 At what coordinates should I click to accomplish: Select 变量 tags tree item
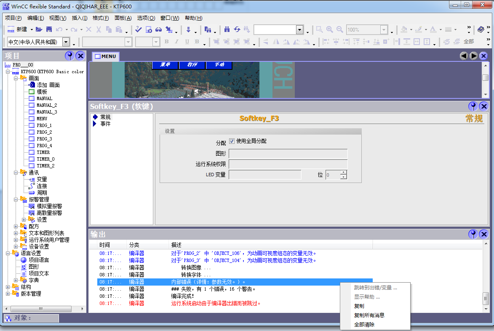(x=42, y=179)
